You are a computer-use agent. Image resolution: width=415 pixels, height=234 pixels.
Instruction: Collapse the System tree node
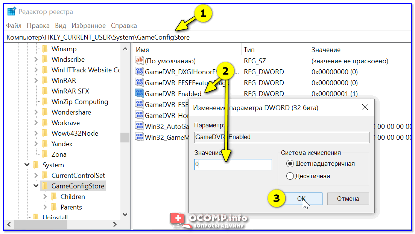tap(27, 165)
